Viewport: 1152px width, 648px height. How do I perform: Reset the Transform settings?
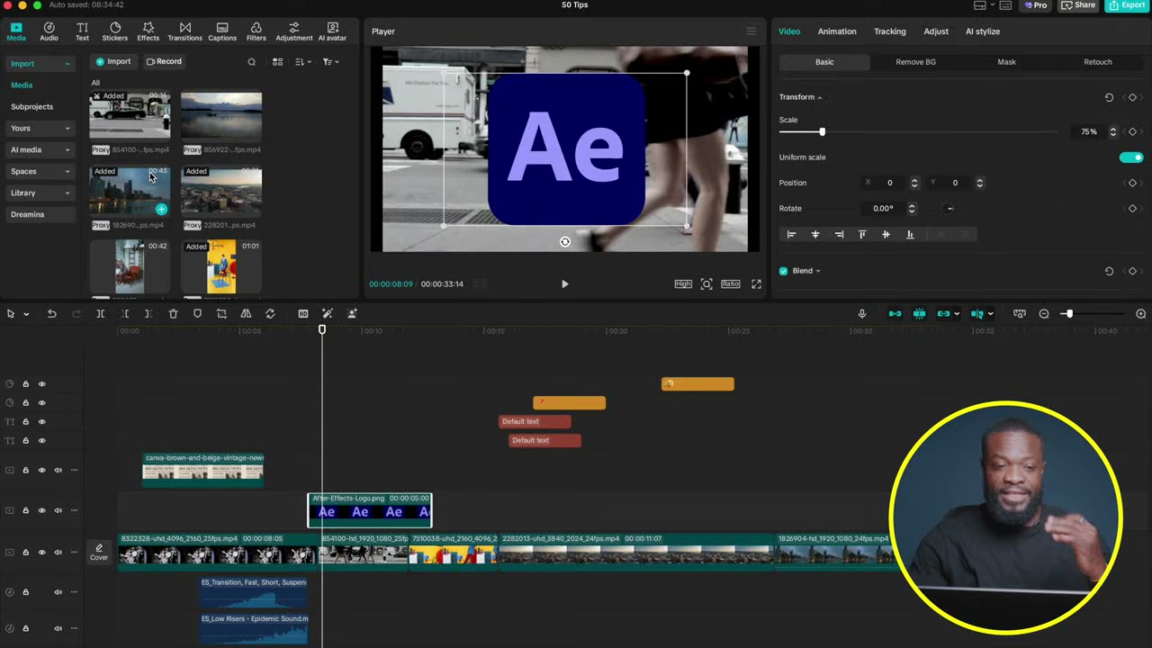tap(1109, 97)
